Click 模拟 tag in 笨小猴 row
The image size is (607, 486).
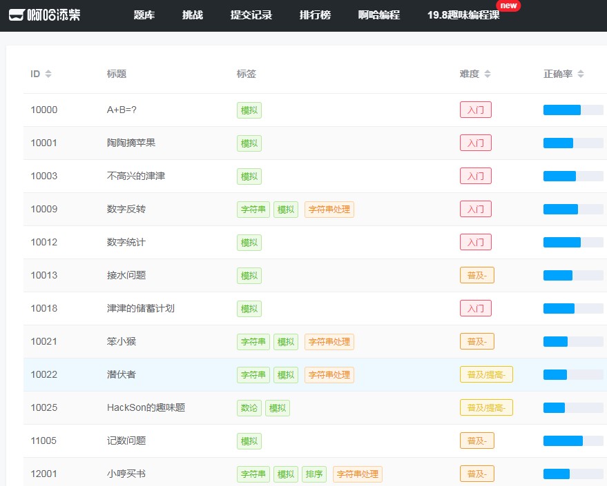[x=286, y=342]
